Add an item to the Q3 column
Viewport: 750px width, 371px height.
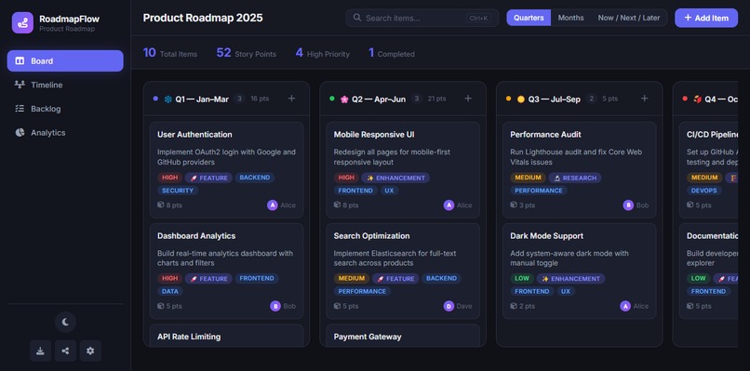coord(644,99)
